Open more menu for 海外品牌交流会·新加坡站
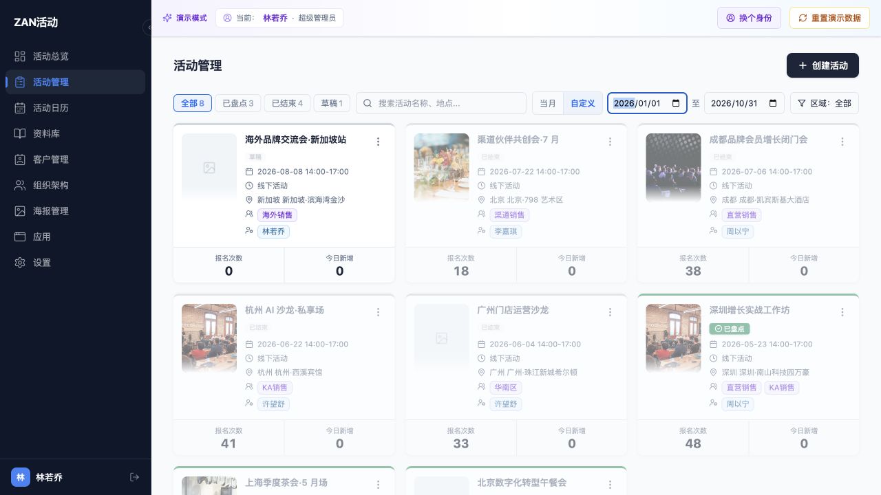881x495 pixels. pyautogui.click(x=378, y=142)
